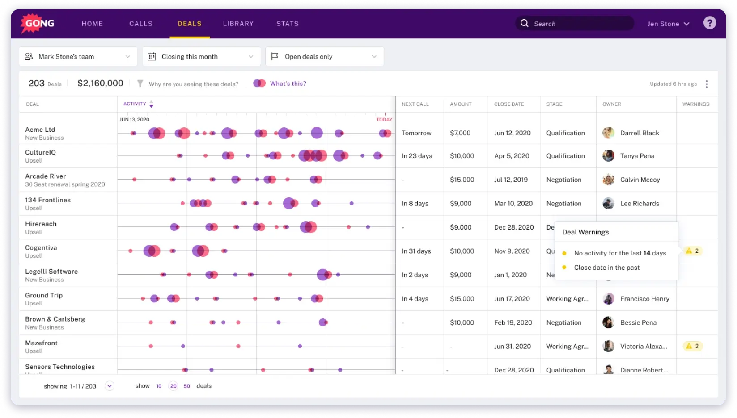Go to the Stats tab

(x=287, y=24)
